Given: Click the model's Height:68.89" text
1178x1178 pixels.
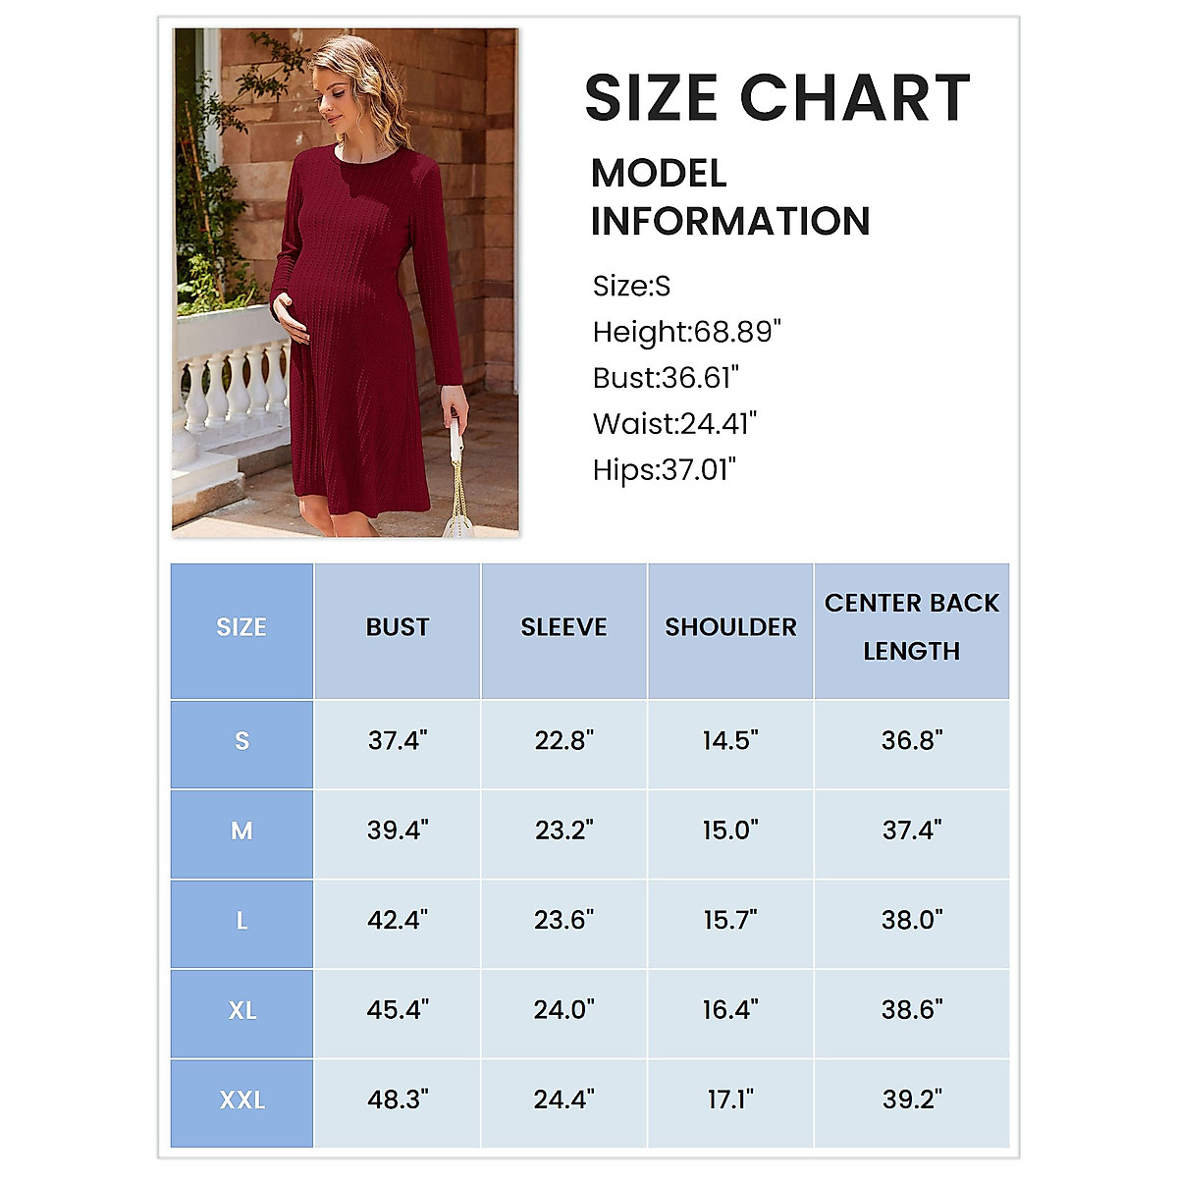Looking at the screenshot, I should (x=686, y=332).
